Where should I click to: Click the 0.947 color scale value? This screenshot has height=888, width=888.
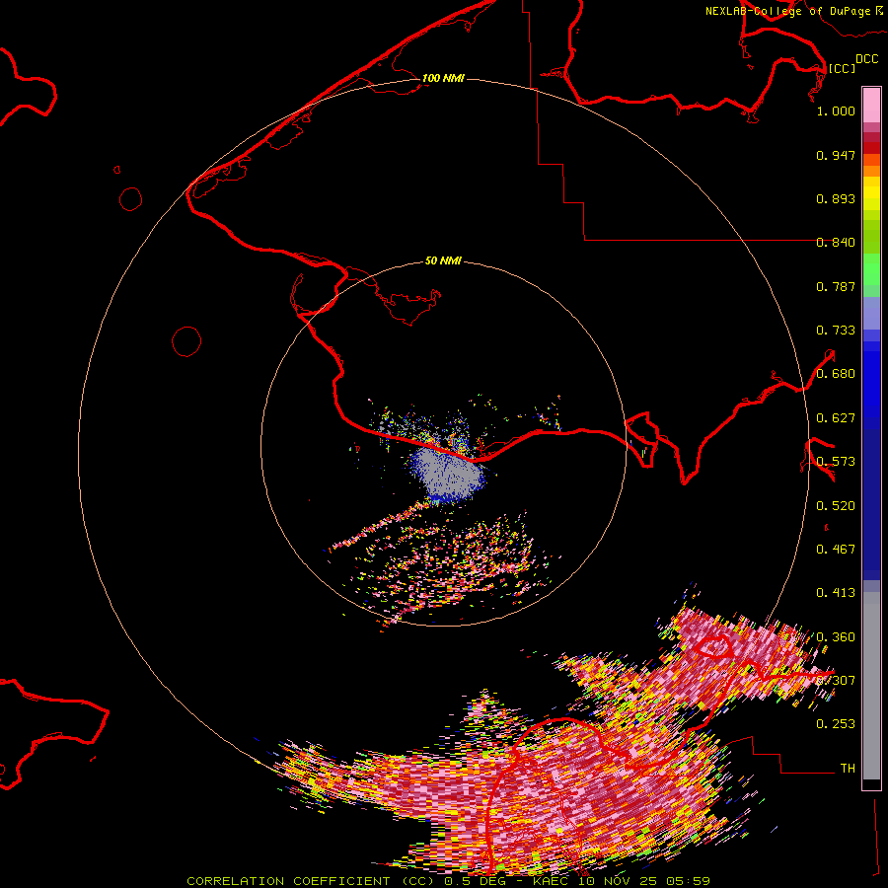coord(836,155)
